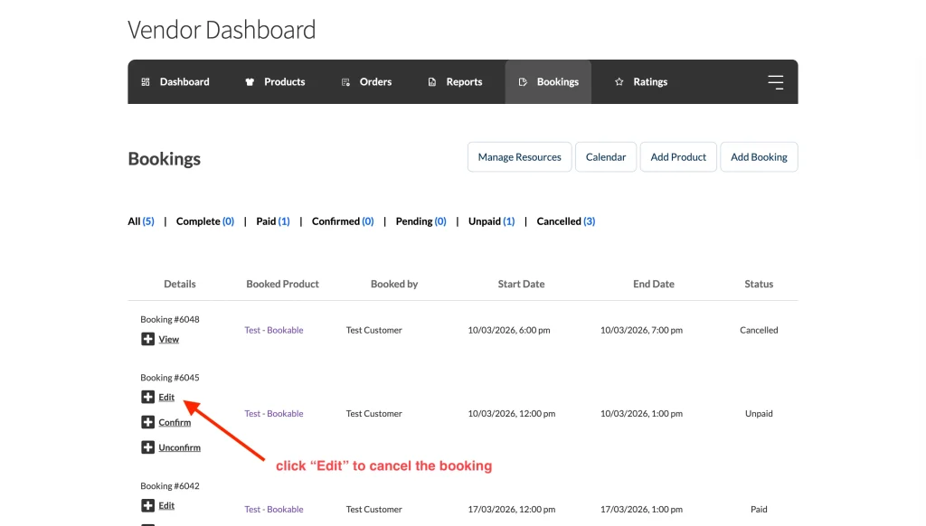Click the Unpaid status cell
This screenshot has width=926, height=526.
759,413
